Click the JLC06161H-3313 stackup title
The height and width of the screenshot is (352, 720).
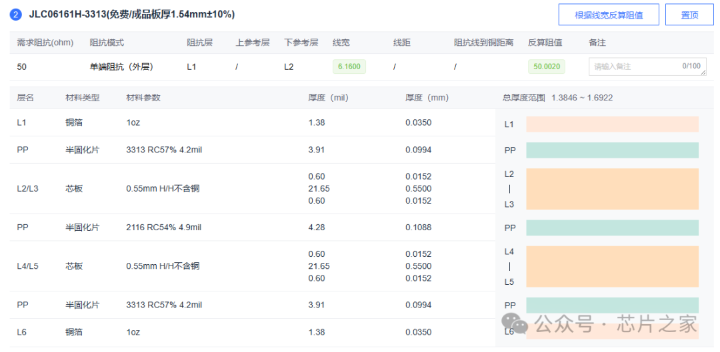(x=132, y=15)
